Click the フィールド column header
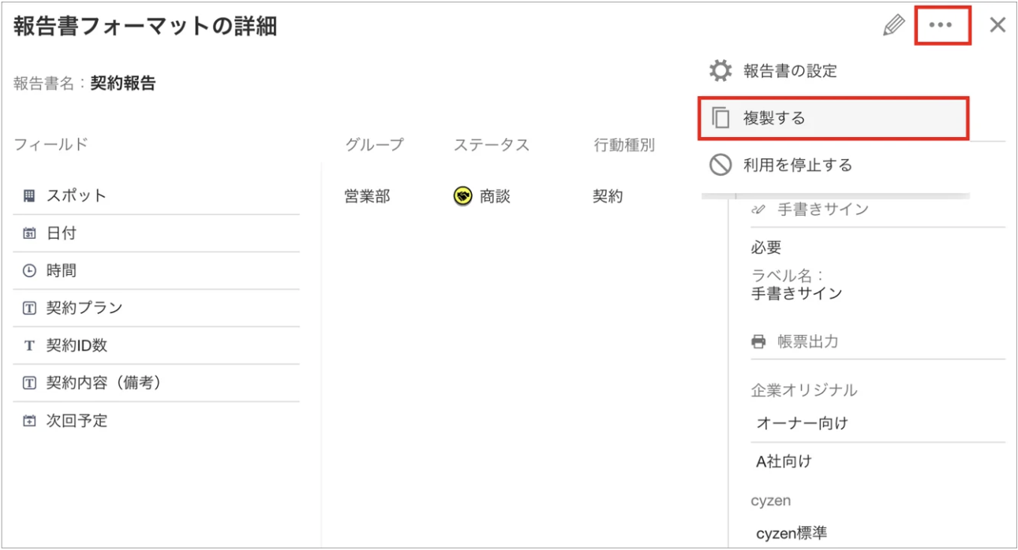Screen dimensions: 1018x550 point(51,145)
